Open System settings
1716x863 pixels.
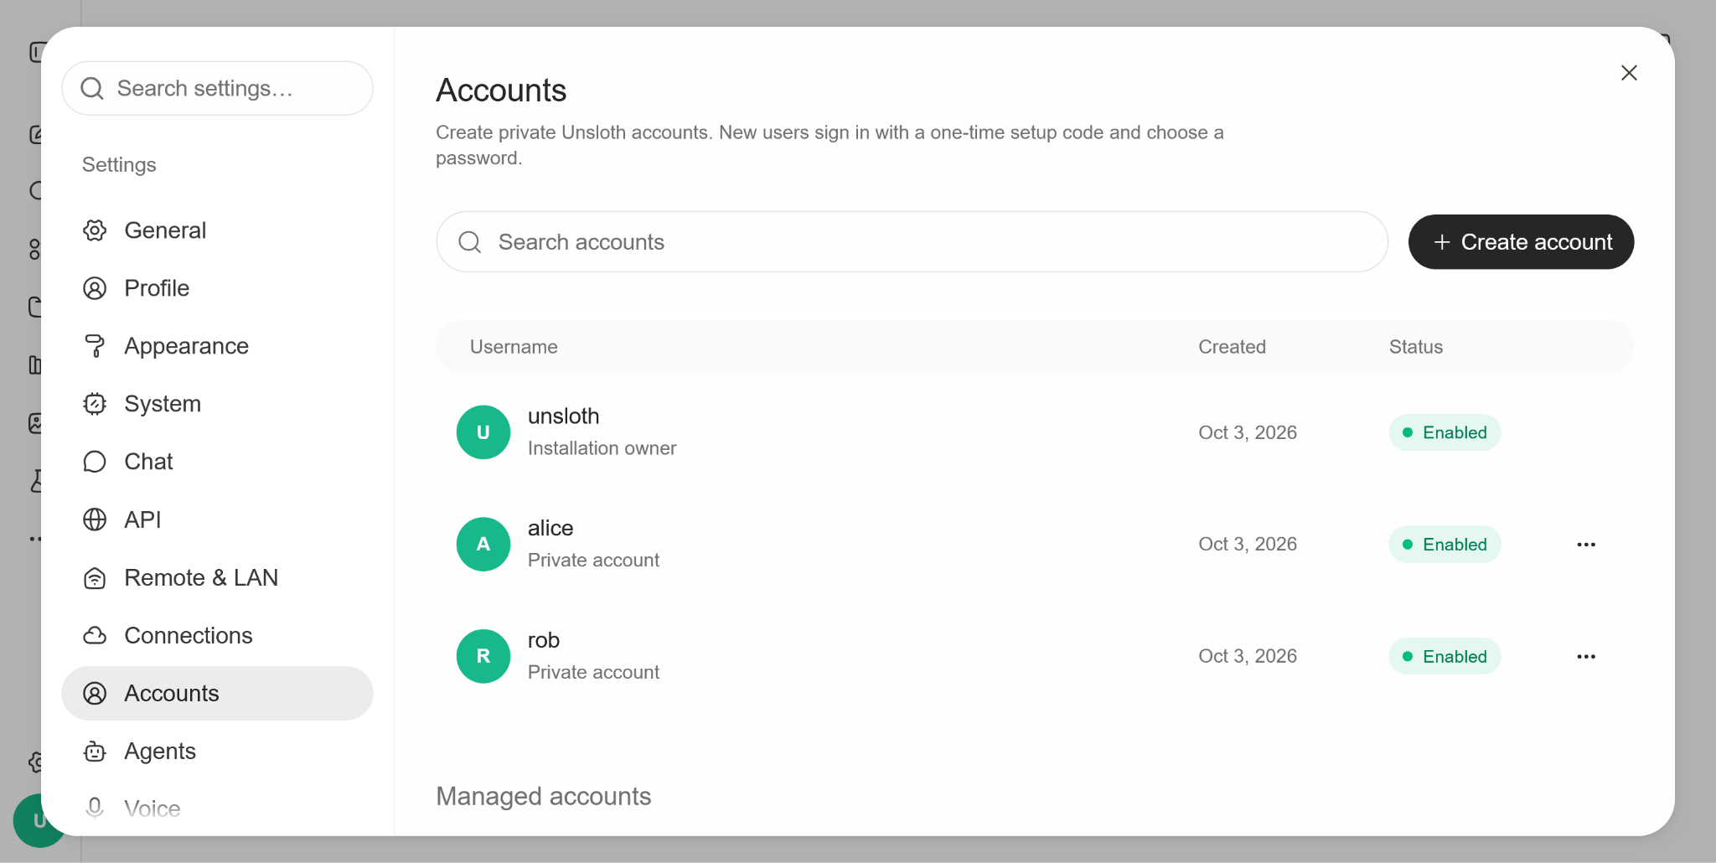click(x=217, y=404)
